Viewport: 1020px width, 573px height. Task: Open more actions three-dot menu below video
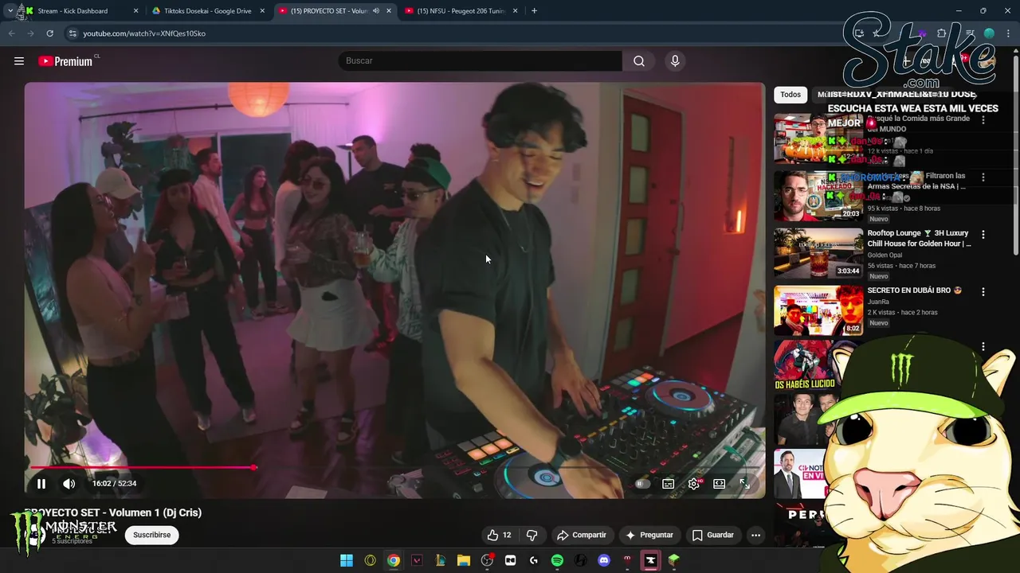(756, 535)
